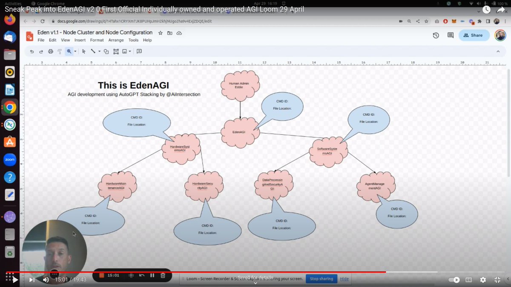Open the zoom options dropdown

coord(76,51)
